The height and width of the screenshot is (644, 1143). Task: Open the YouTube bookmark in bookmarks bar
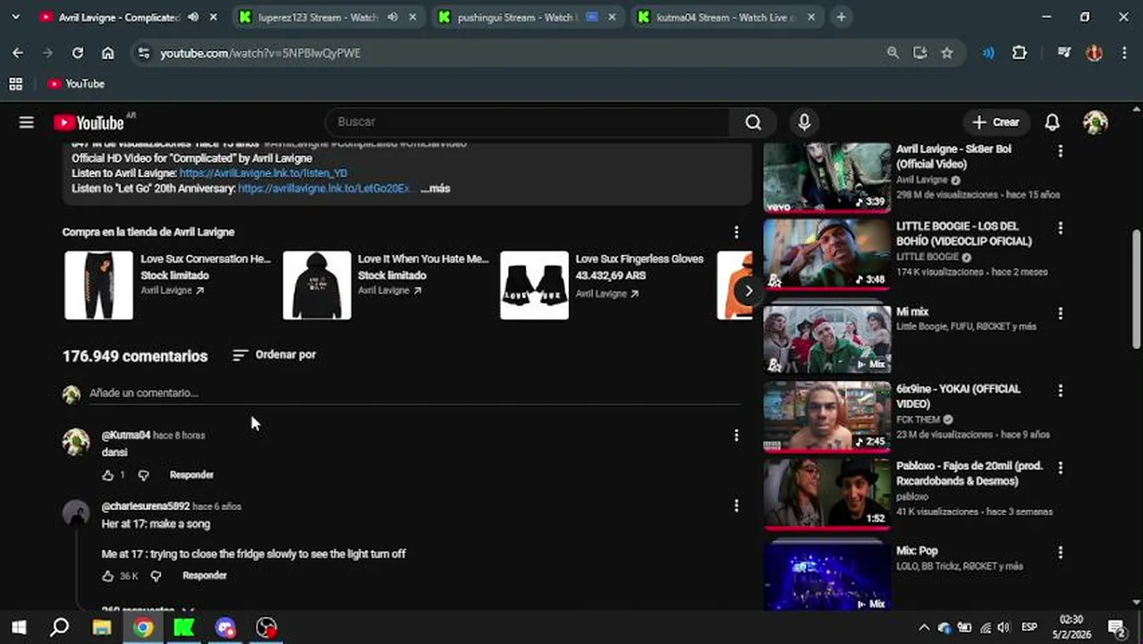[76, 84]
